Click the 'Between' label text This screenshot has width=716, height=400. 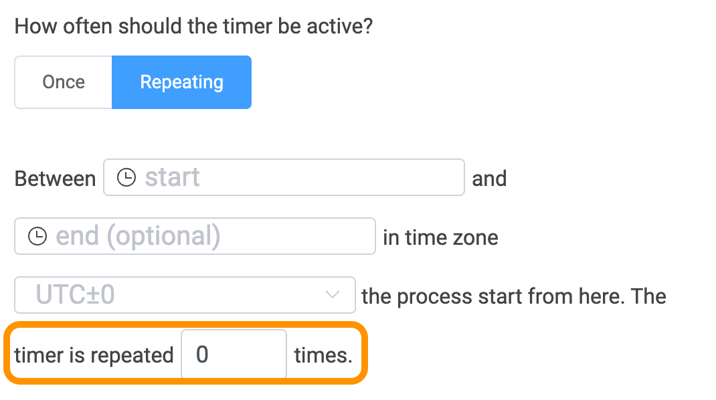[x=55, y=179]
